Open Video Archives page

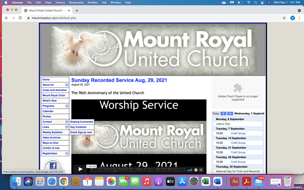(x=55, y=137)
